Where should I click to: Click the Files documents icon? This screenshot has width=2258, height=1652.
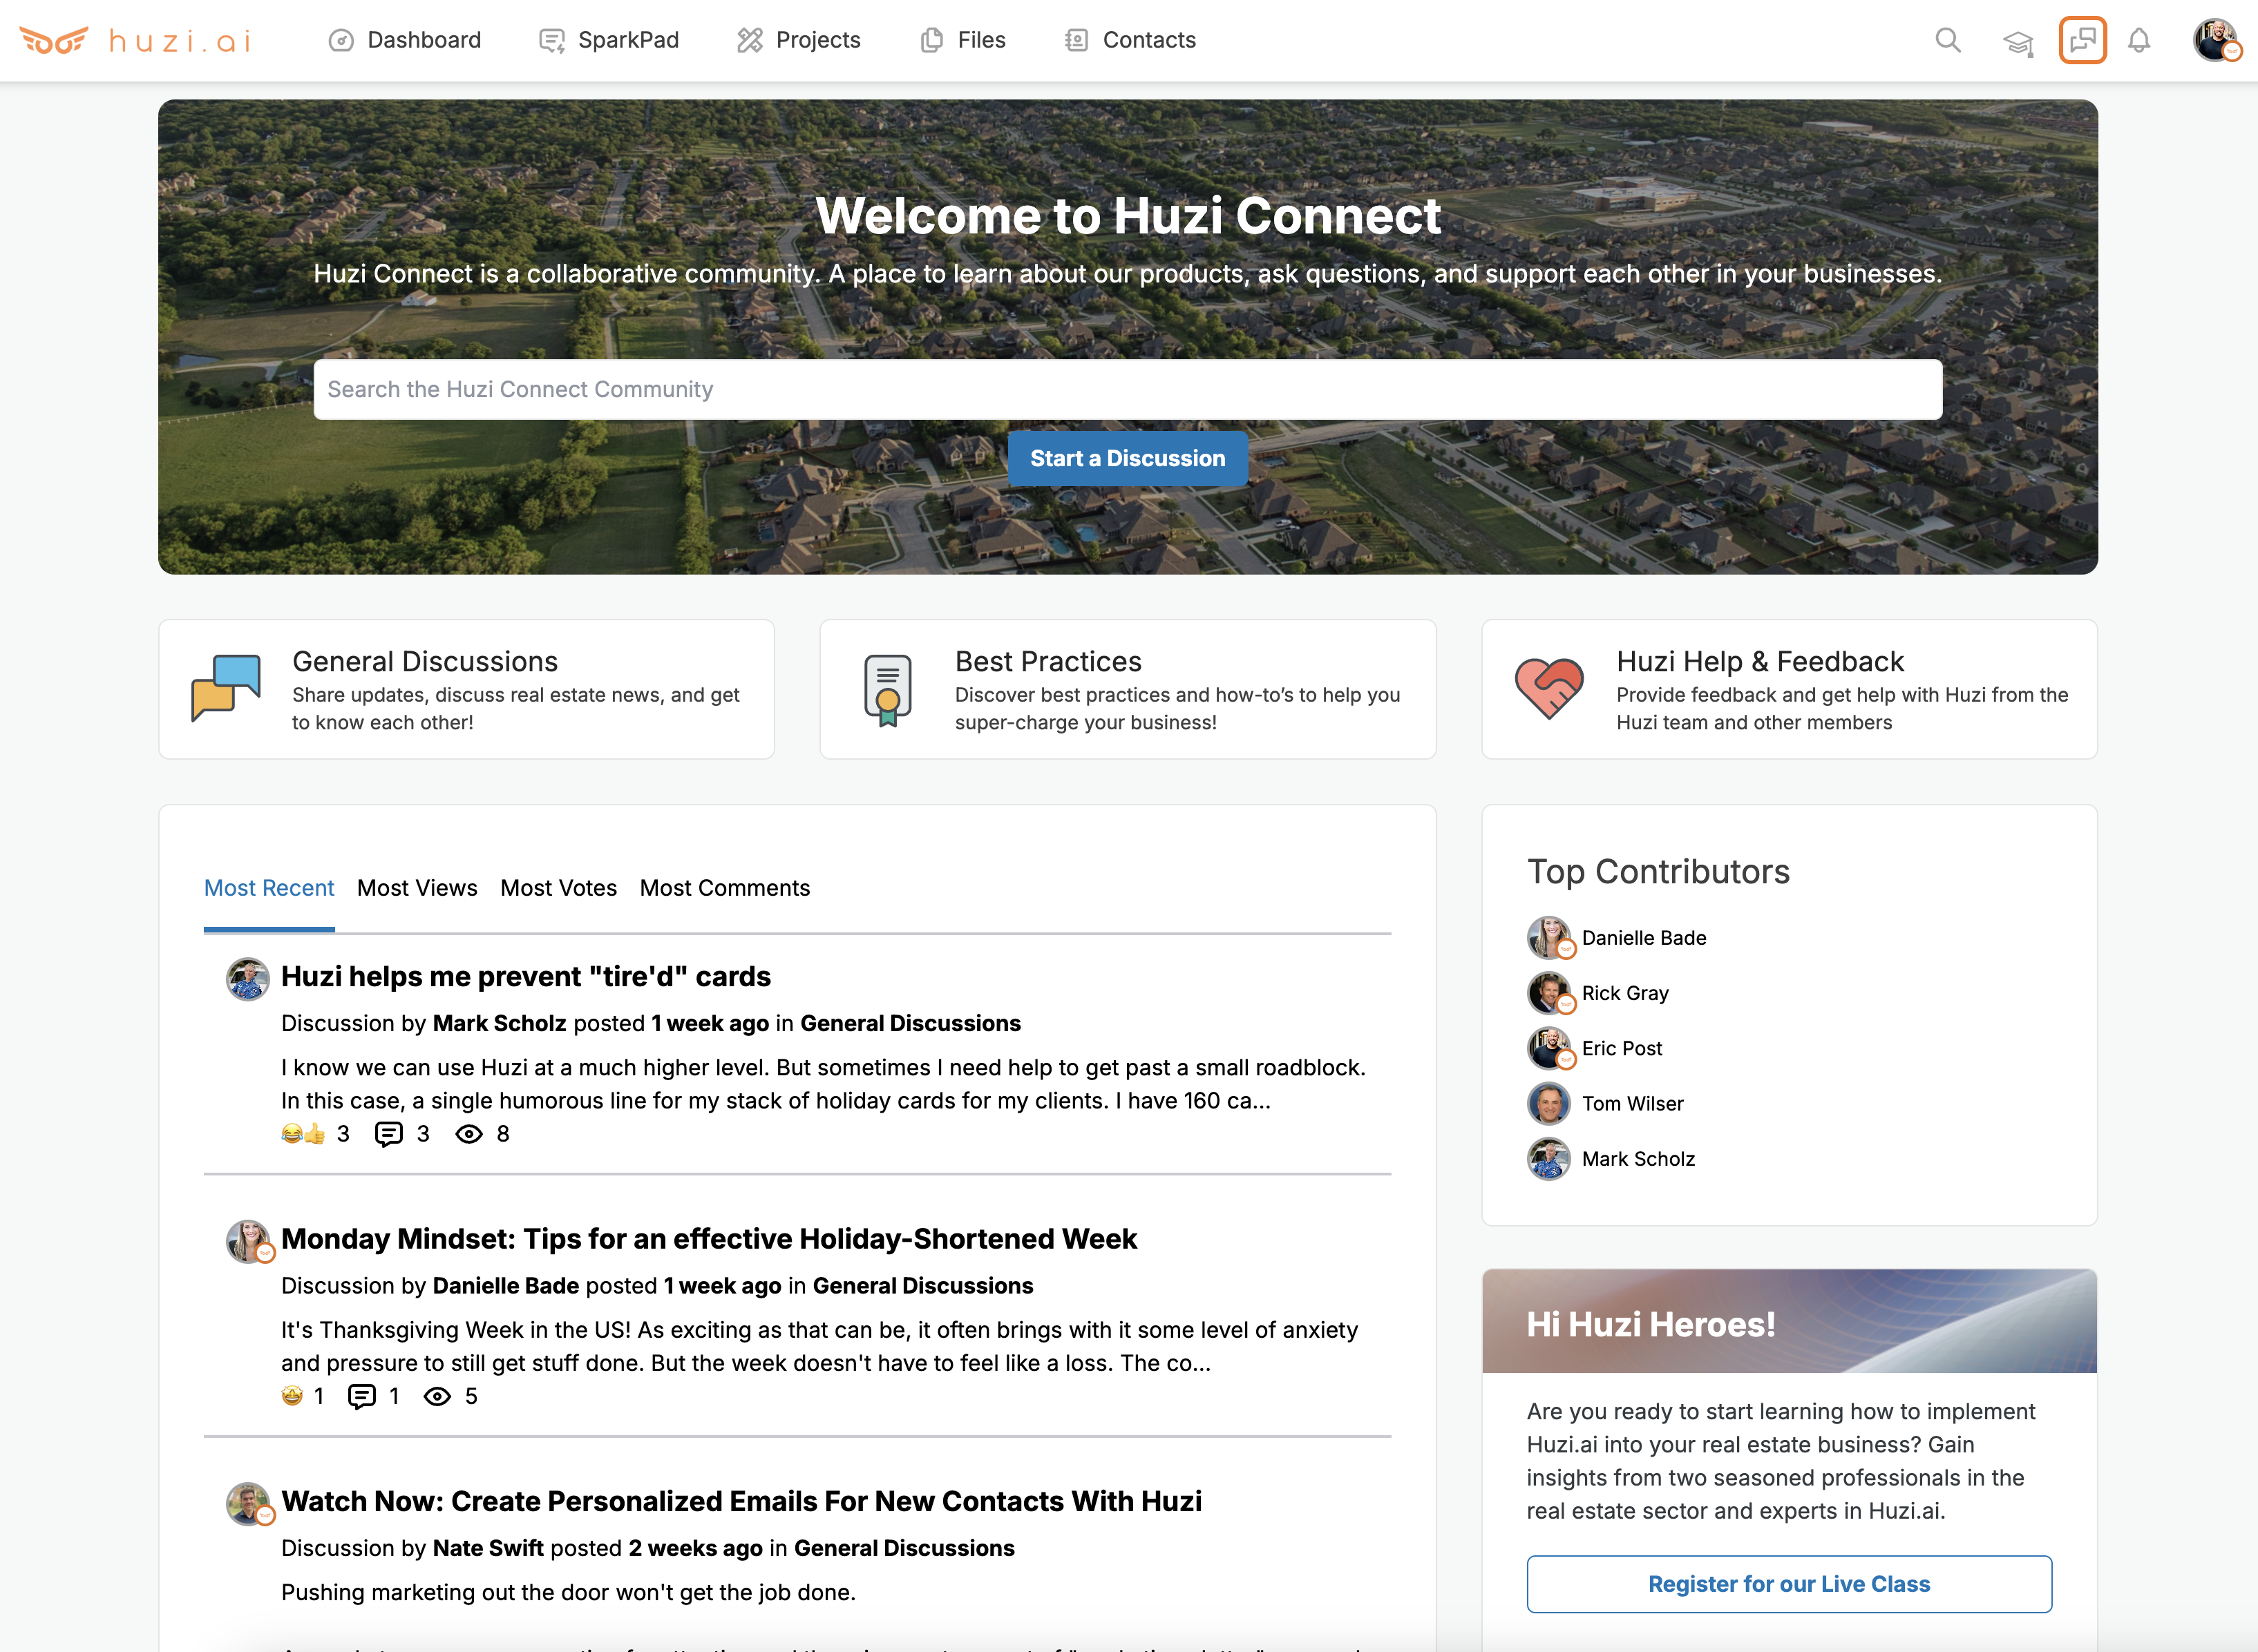click(x=931, y=40)
